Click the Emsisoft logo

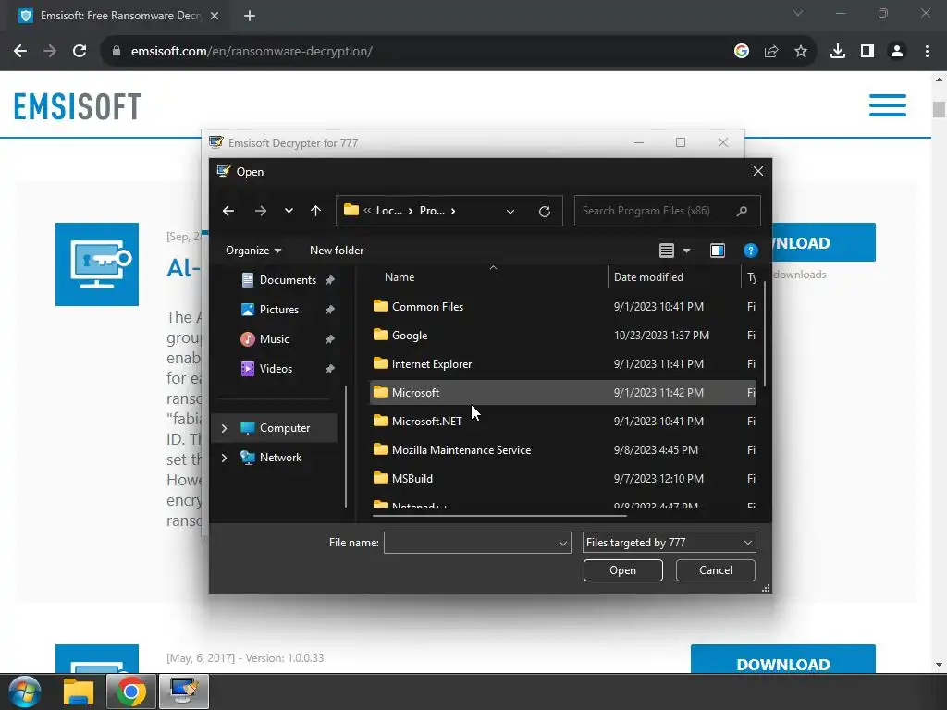coord(78,106)
